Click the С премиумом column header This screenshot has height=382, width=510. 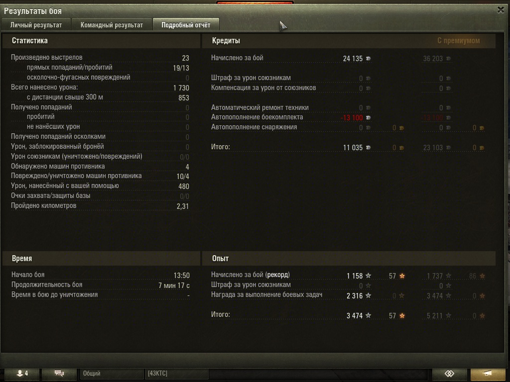coord(458,41)
